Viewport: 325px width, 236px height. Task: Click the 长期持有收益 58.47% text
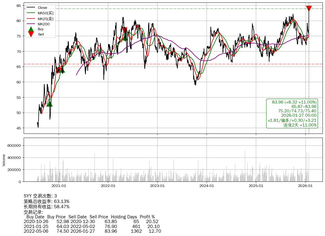click(47, 207)
